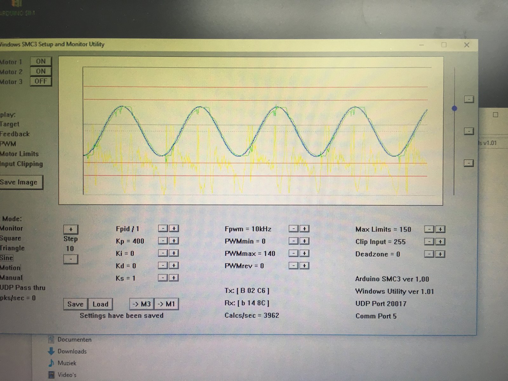This screenshot has height=381, width=508.
Task: Increase PWMrev with plus button
Action: [x=304, y=266]
